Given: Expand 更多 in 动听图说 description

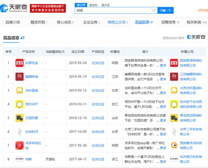Looking at the screenshot, I should 163,93.
